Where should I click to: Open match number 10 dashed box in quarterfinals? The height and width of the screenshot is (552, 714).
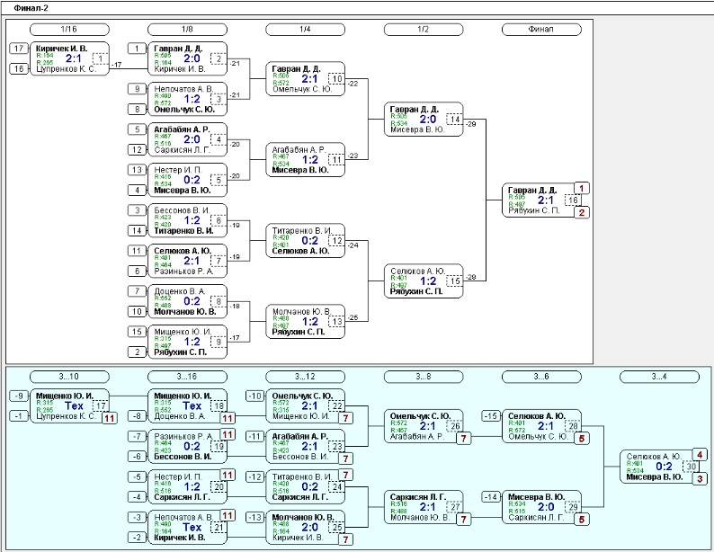336,79
